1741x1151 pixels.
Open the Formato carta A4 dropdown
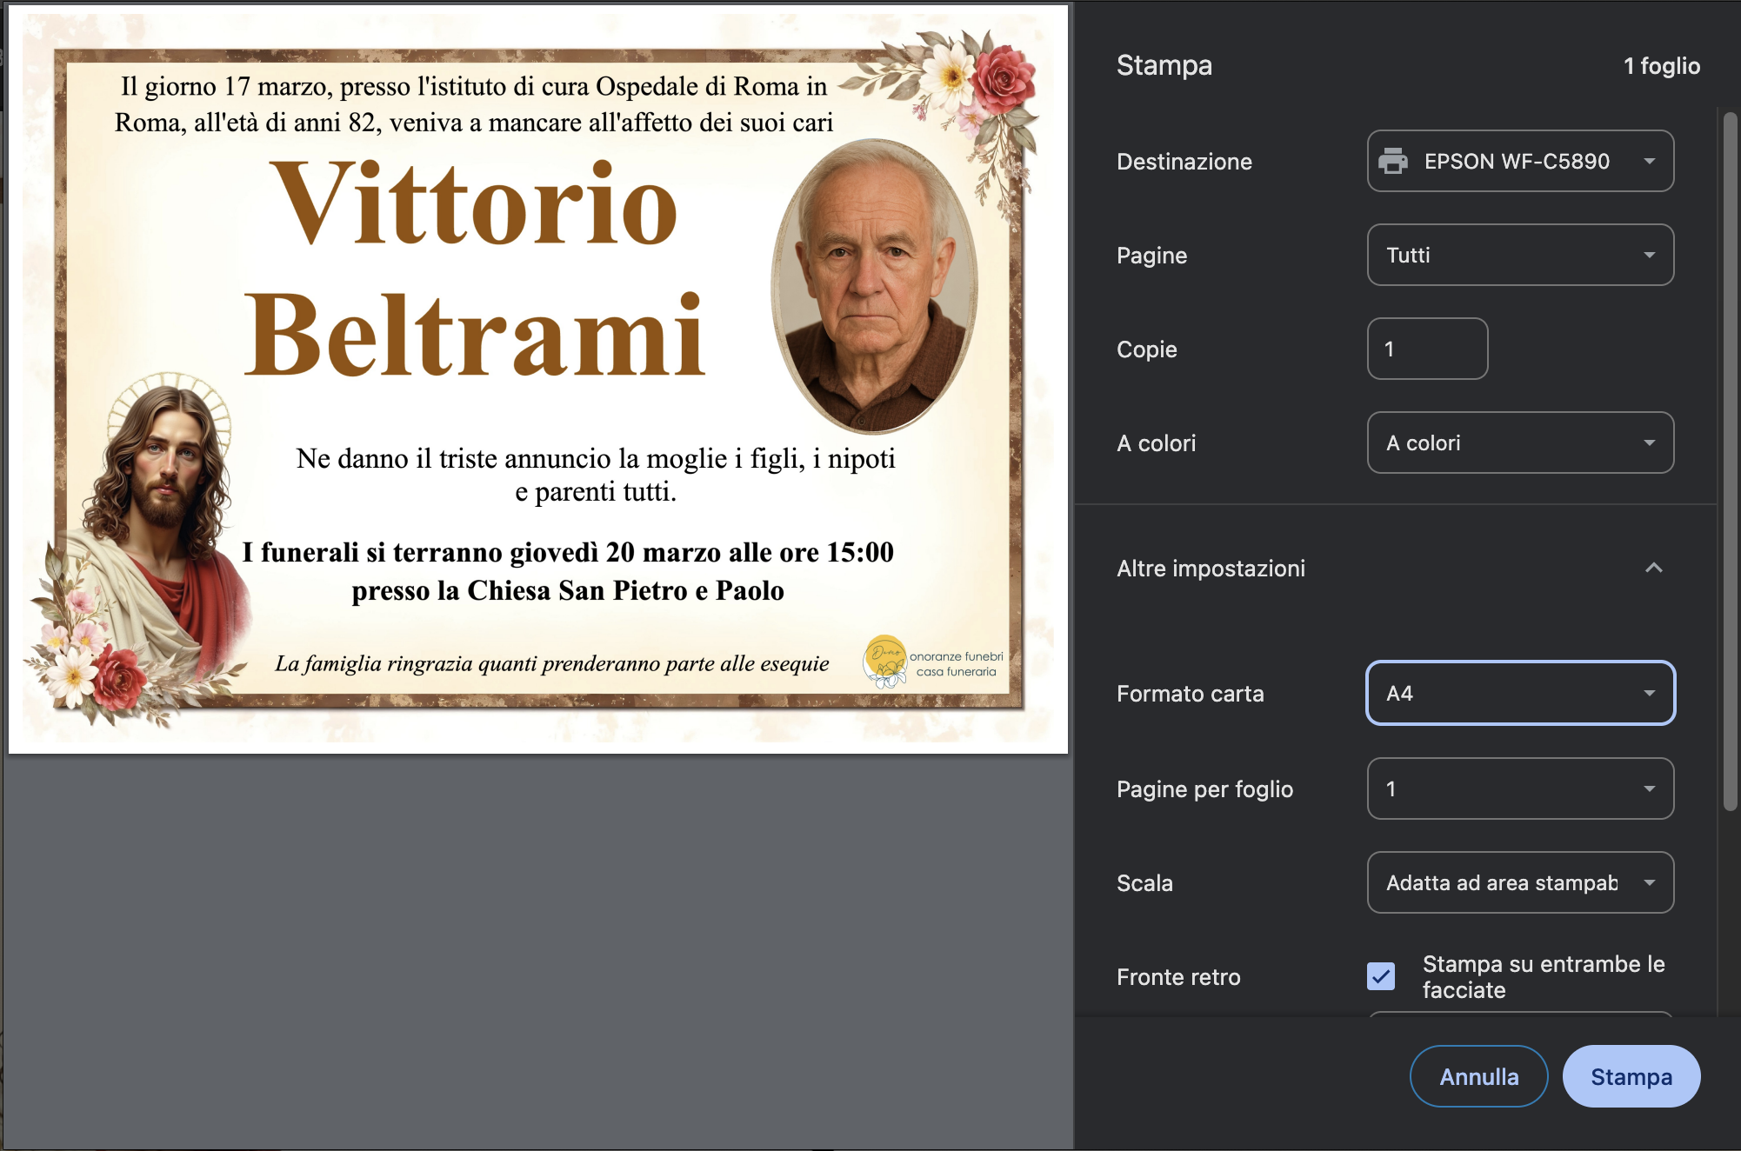click(x=1519, y=693)
